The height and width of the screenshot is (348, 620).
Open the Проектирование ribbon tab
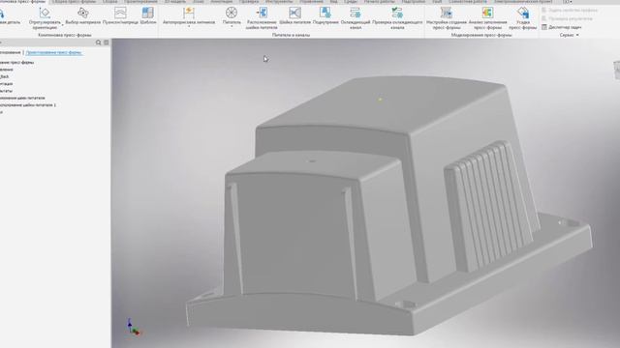point(140,2)
